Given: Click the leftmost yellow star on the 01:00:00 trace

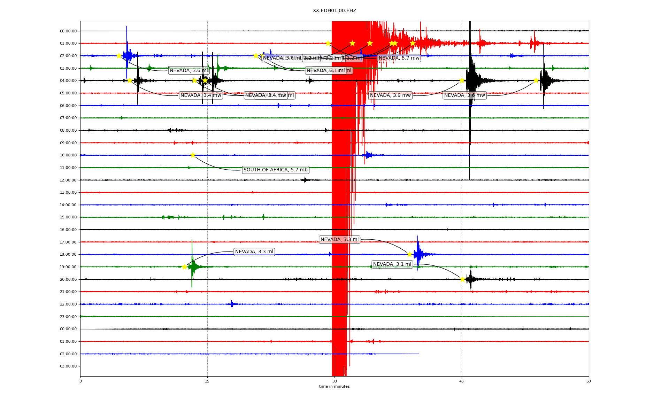Looking at the screenshot, I should [328, 43].
